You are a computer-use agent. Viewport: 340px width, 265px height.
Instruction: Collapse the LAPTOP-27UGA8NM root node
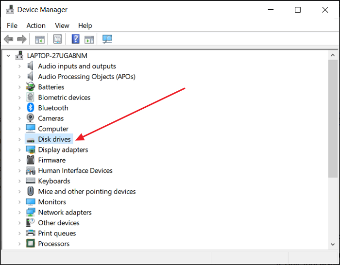tap(8, 56)
